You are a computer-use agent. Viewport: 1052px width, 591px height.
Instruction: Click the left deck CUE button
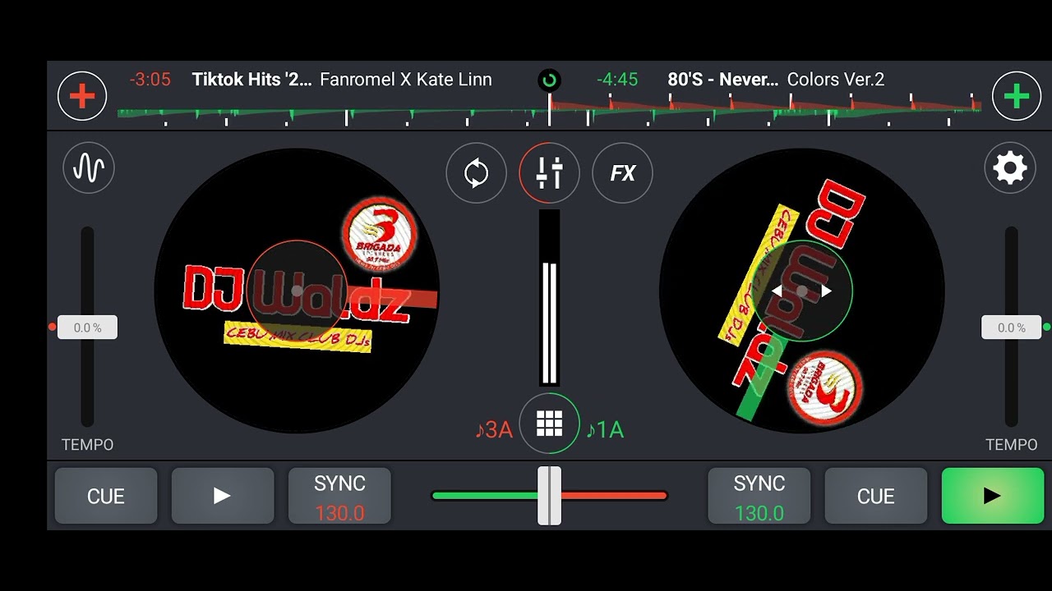pyautogui.click(x=106, y=496)
